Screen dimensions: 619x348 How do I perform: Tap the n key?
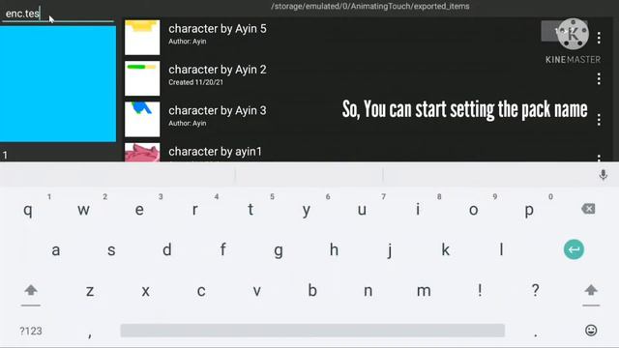click(368, 291)
